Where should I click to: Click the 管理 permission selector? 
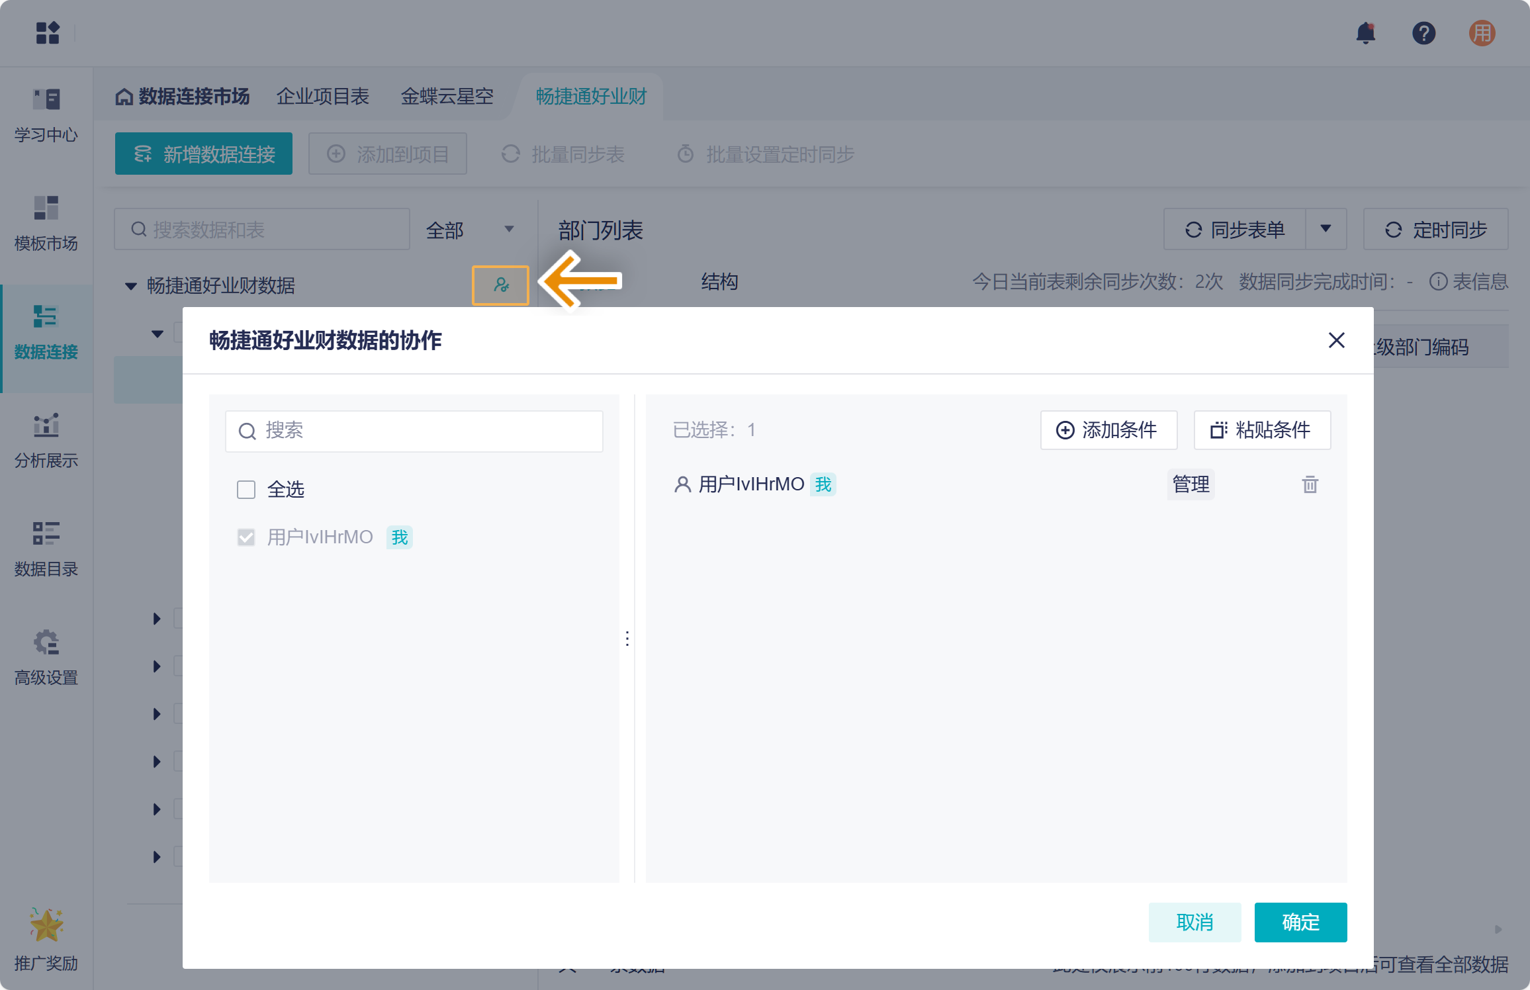point(1191,484)
